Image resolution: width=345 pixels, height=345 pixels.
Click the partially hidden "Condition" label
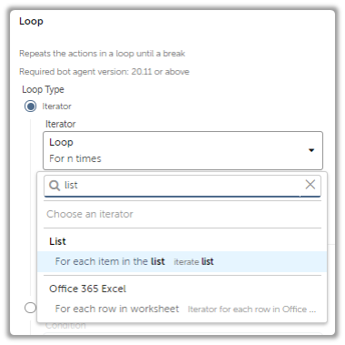pos(65,326)
